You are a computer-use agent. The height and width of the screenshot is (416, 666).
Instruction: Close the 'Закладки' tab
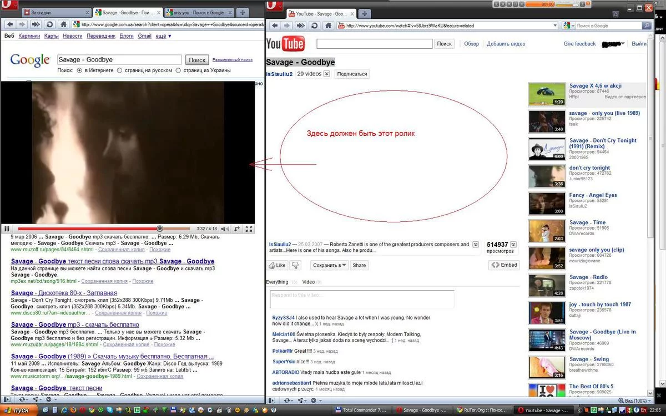(x=87, y=12)
